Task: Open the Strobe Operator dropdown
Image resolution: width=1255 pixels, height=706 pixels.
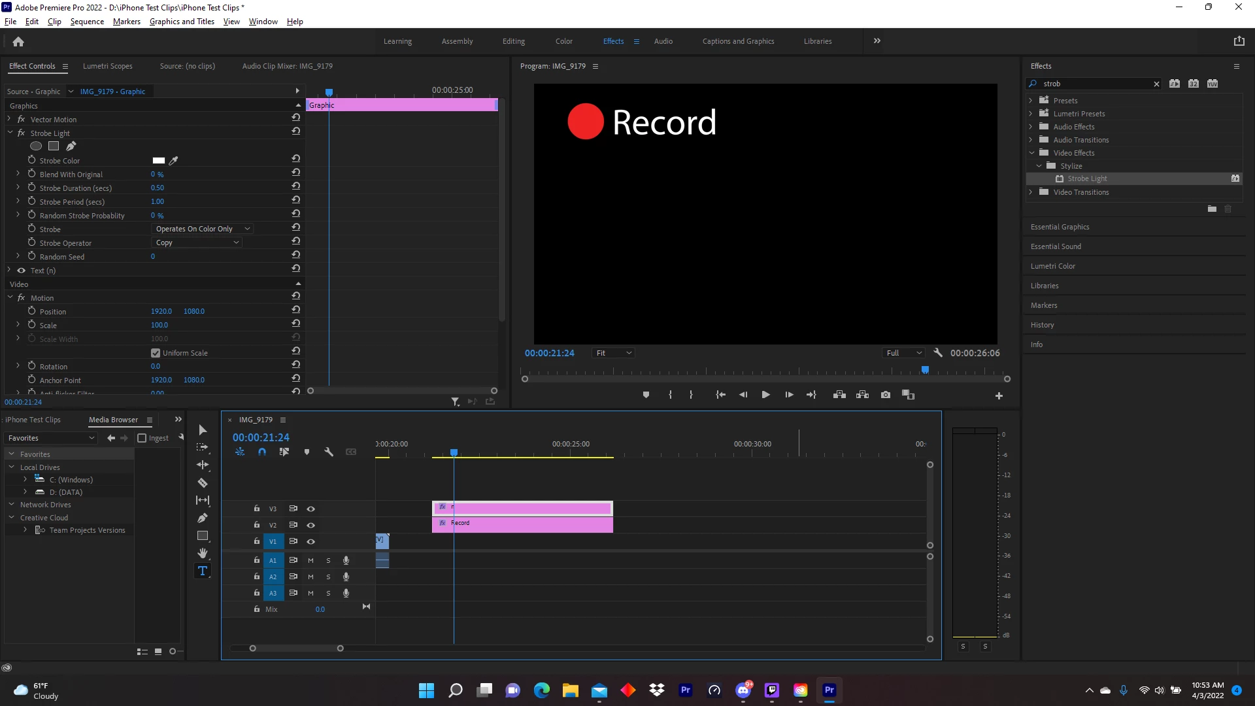Action: [198, 243]
